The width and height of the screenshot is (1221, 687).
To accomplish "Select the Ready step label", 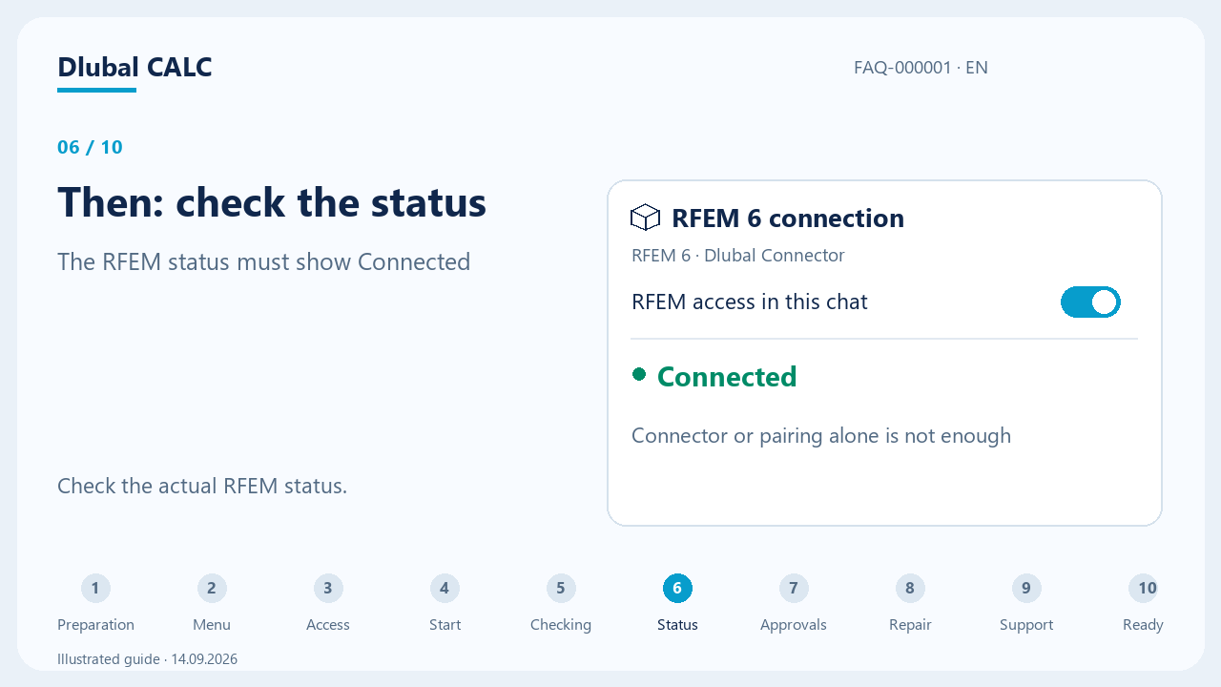I will coord(1143,625).
